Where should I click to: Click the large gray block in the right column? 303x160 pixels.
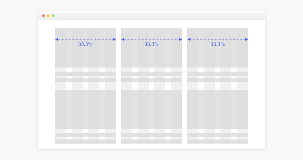click(218, 109)
